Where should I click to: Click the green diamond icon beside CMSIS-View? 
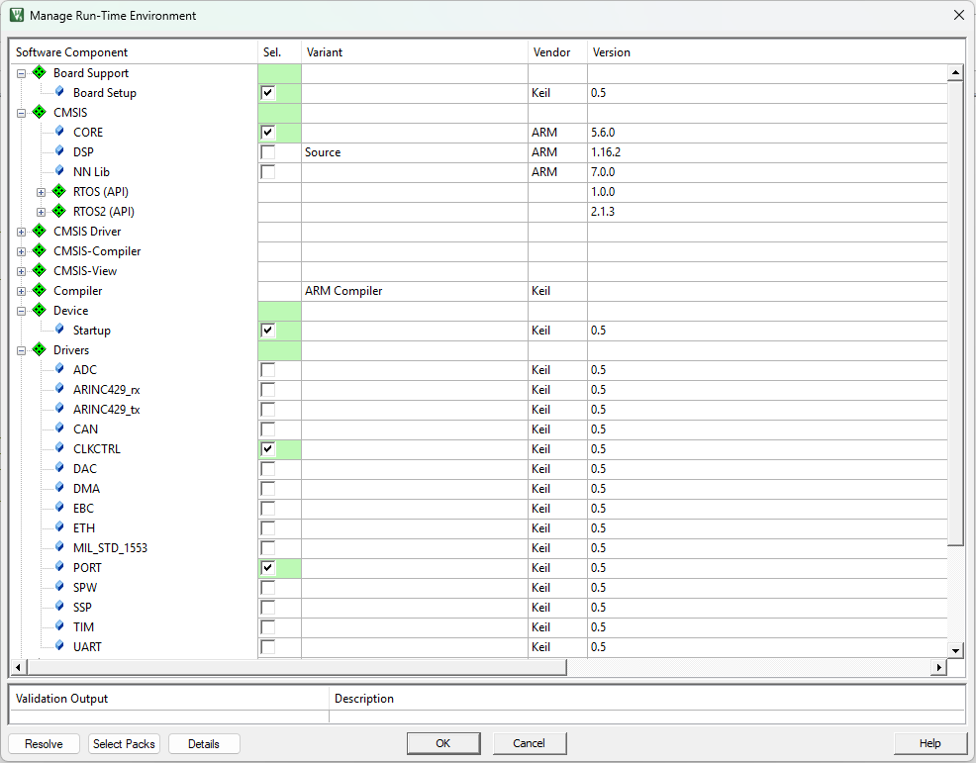[40, 271]
